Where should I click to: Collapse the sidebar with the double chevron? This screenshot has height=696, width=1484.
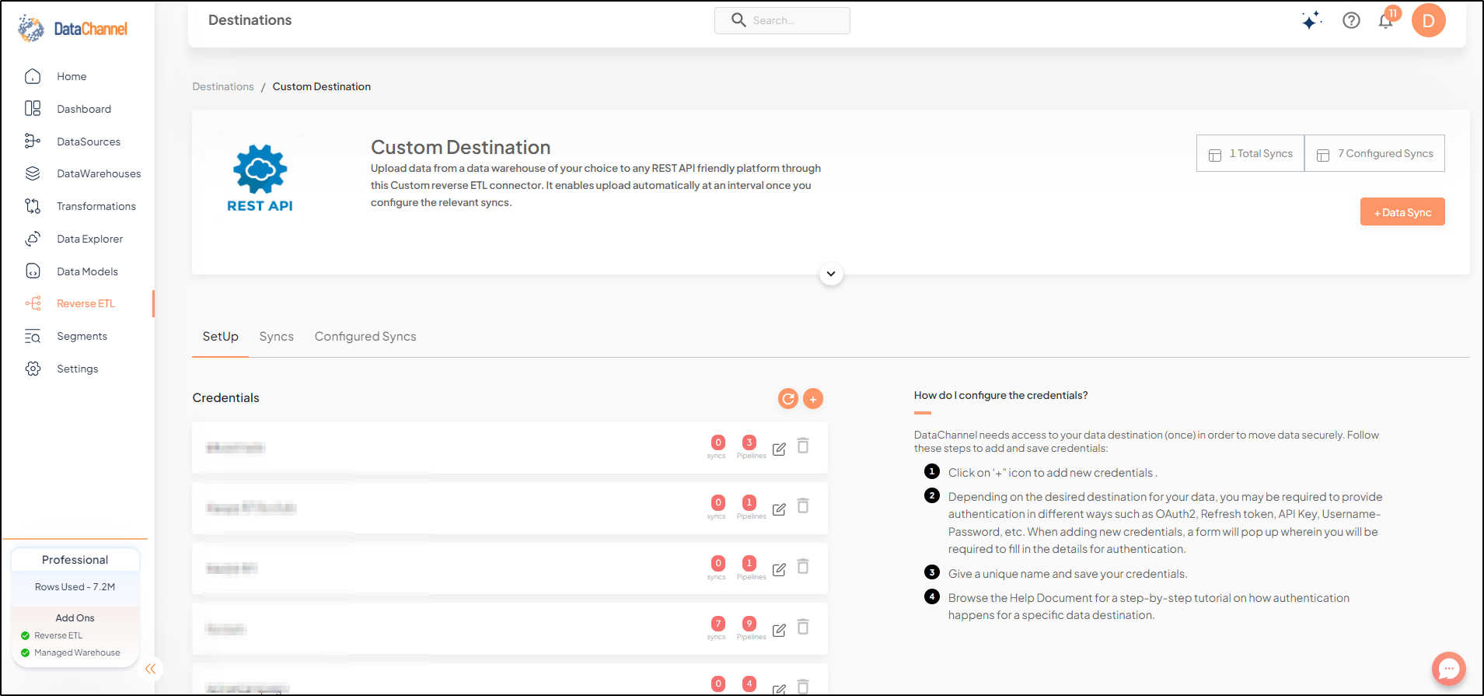151,669
